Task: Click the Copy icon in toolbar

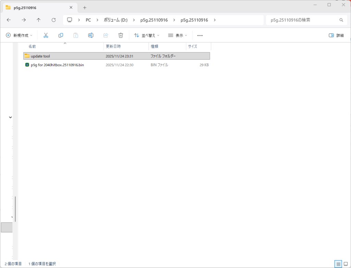Action: pos(61,35)
